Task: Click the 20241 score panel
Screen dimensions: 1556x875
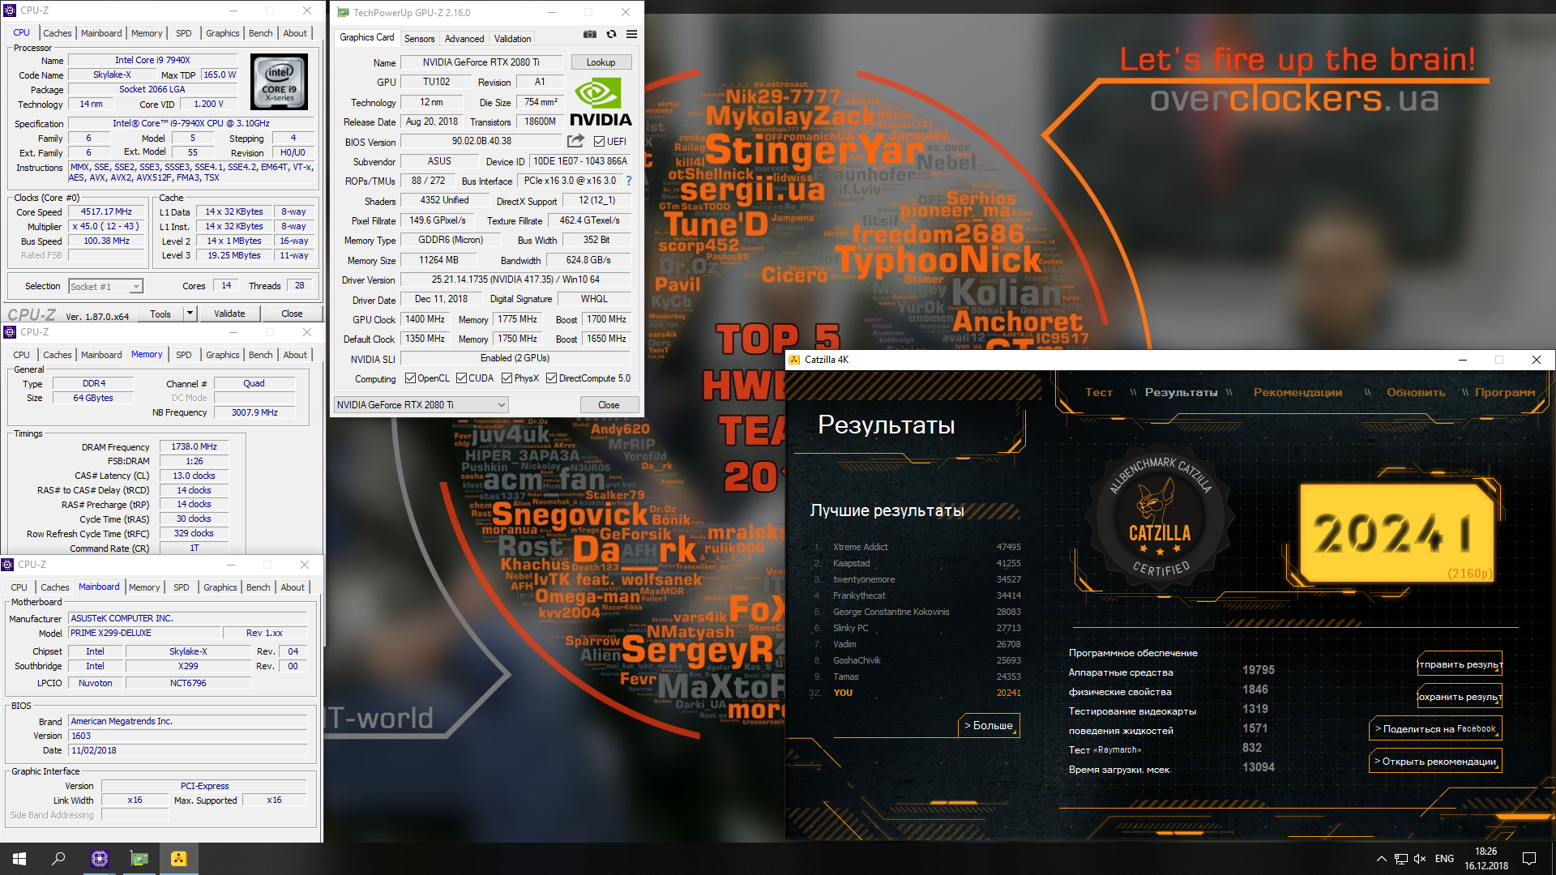Action: [x=1397, y=533]
